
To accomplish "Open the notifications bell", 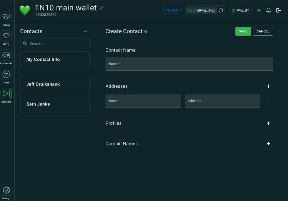I will [x=268, y=10].
